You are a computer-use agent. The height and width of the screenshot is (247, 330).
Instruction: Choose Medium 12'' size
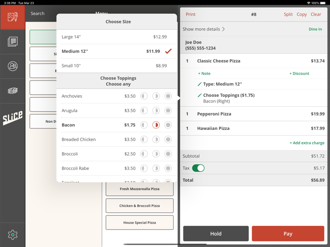117,51
